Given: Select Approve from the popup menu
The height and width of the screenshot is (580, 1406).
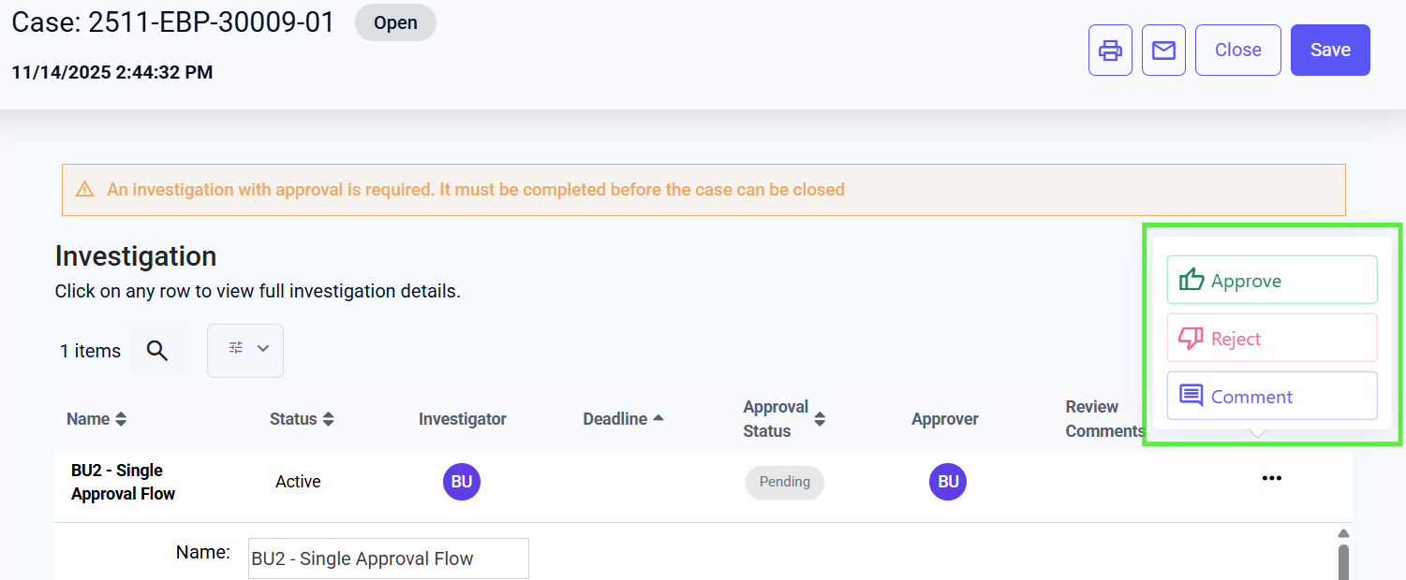Looking at the screenshot, I should (x=1271, y=280).
